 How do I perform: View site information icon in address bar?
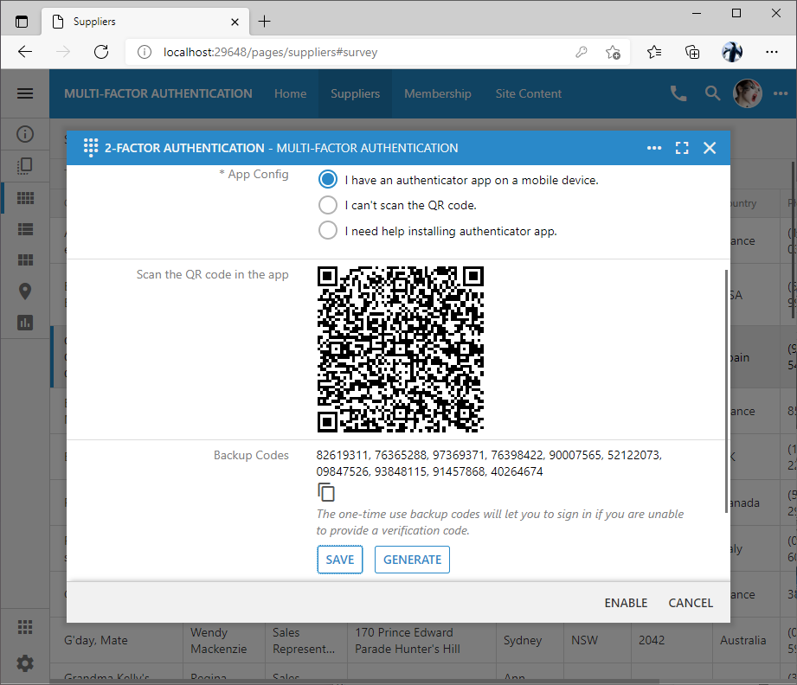[x=145, y=52]
